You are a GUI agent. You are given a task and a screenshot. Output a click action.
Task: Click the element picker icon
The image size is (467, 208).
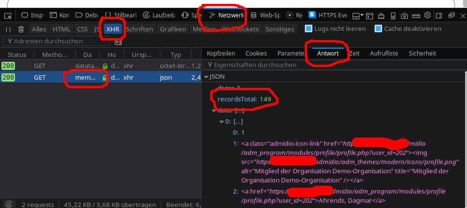click(x=8, y=15)
